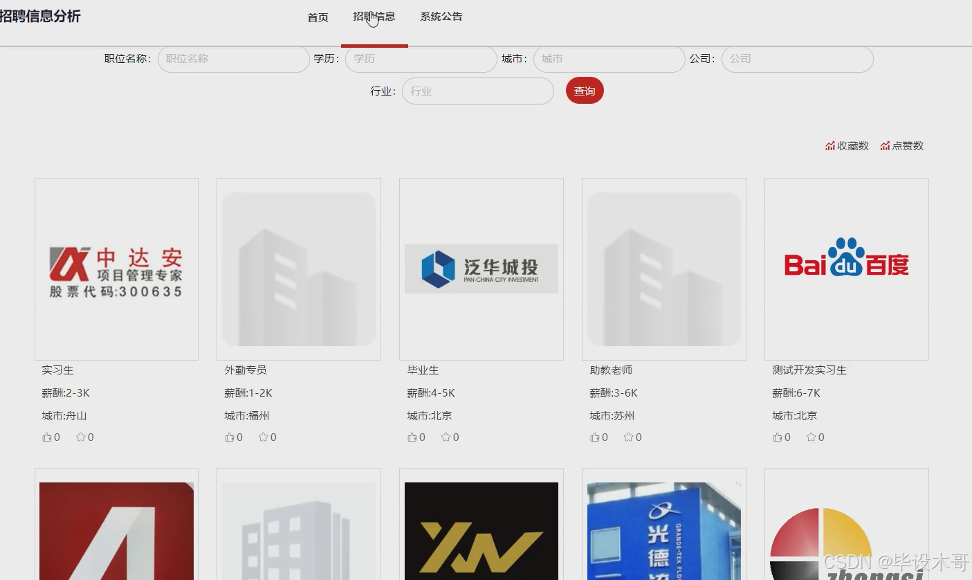Click the thumbs-up icon under 毕业生
Viewport: 972px width, 580px height.
click(x=412, y=437)
